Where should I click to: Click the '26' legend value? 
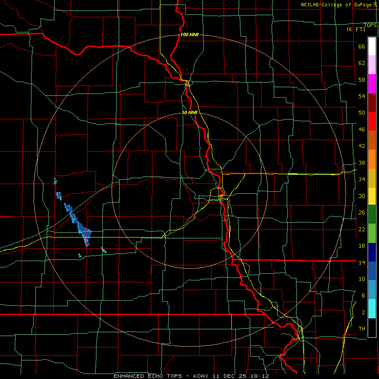[x=362, y=213]
